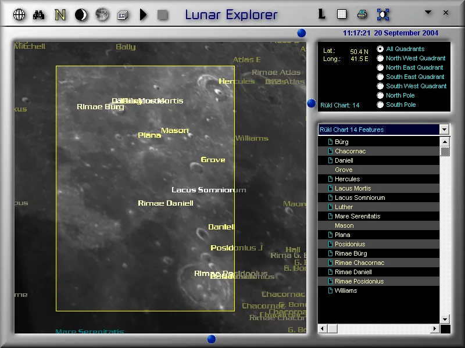Image resolution: width=465 pixels, height=348 pixels.
Task: Click the Williams label on the map
Action: pos(252,138)
